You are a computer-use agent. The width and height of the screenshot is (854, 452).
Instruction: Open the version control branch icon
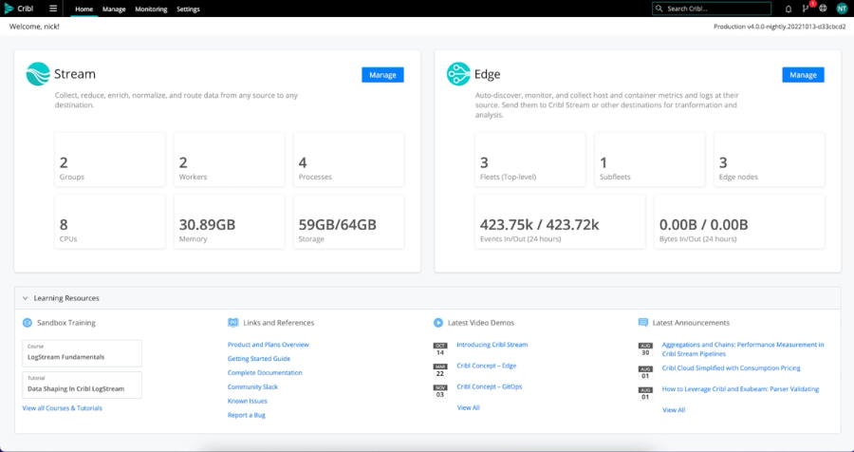pyautogui.click(x=806, y=9)
